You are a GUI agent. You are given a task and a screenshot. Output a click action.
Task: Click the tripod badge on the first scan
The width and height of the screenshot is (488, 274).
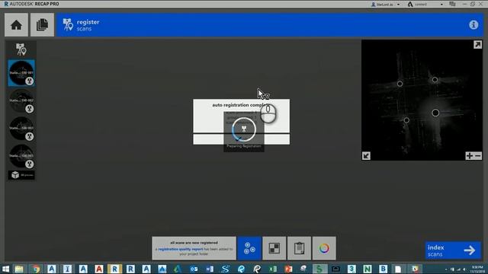(30, 81)
